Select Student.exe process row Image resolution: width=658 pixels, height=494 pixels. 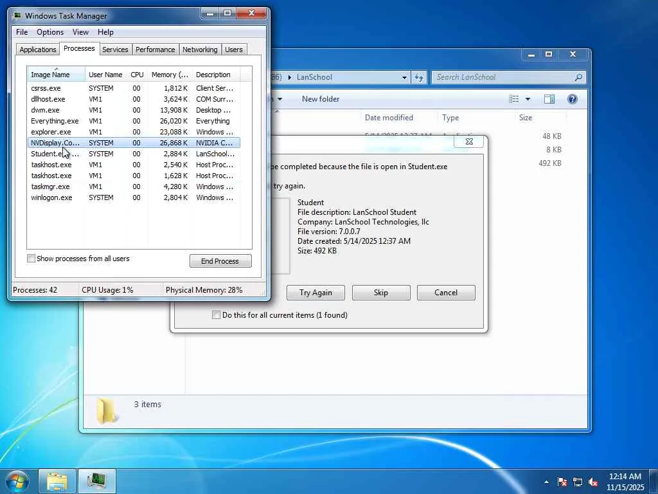click(134, 154)
